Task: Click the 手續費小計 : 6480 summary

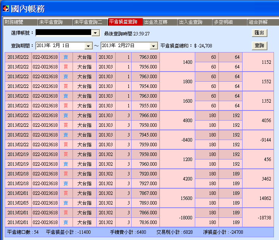Action: [x=128, y=232]
